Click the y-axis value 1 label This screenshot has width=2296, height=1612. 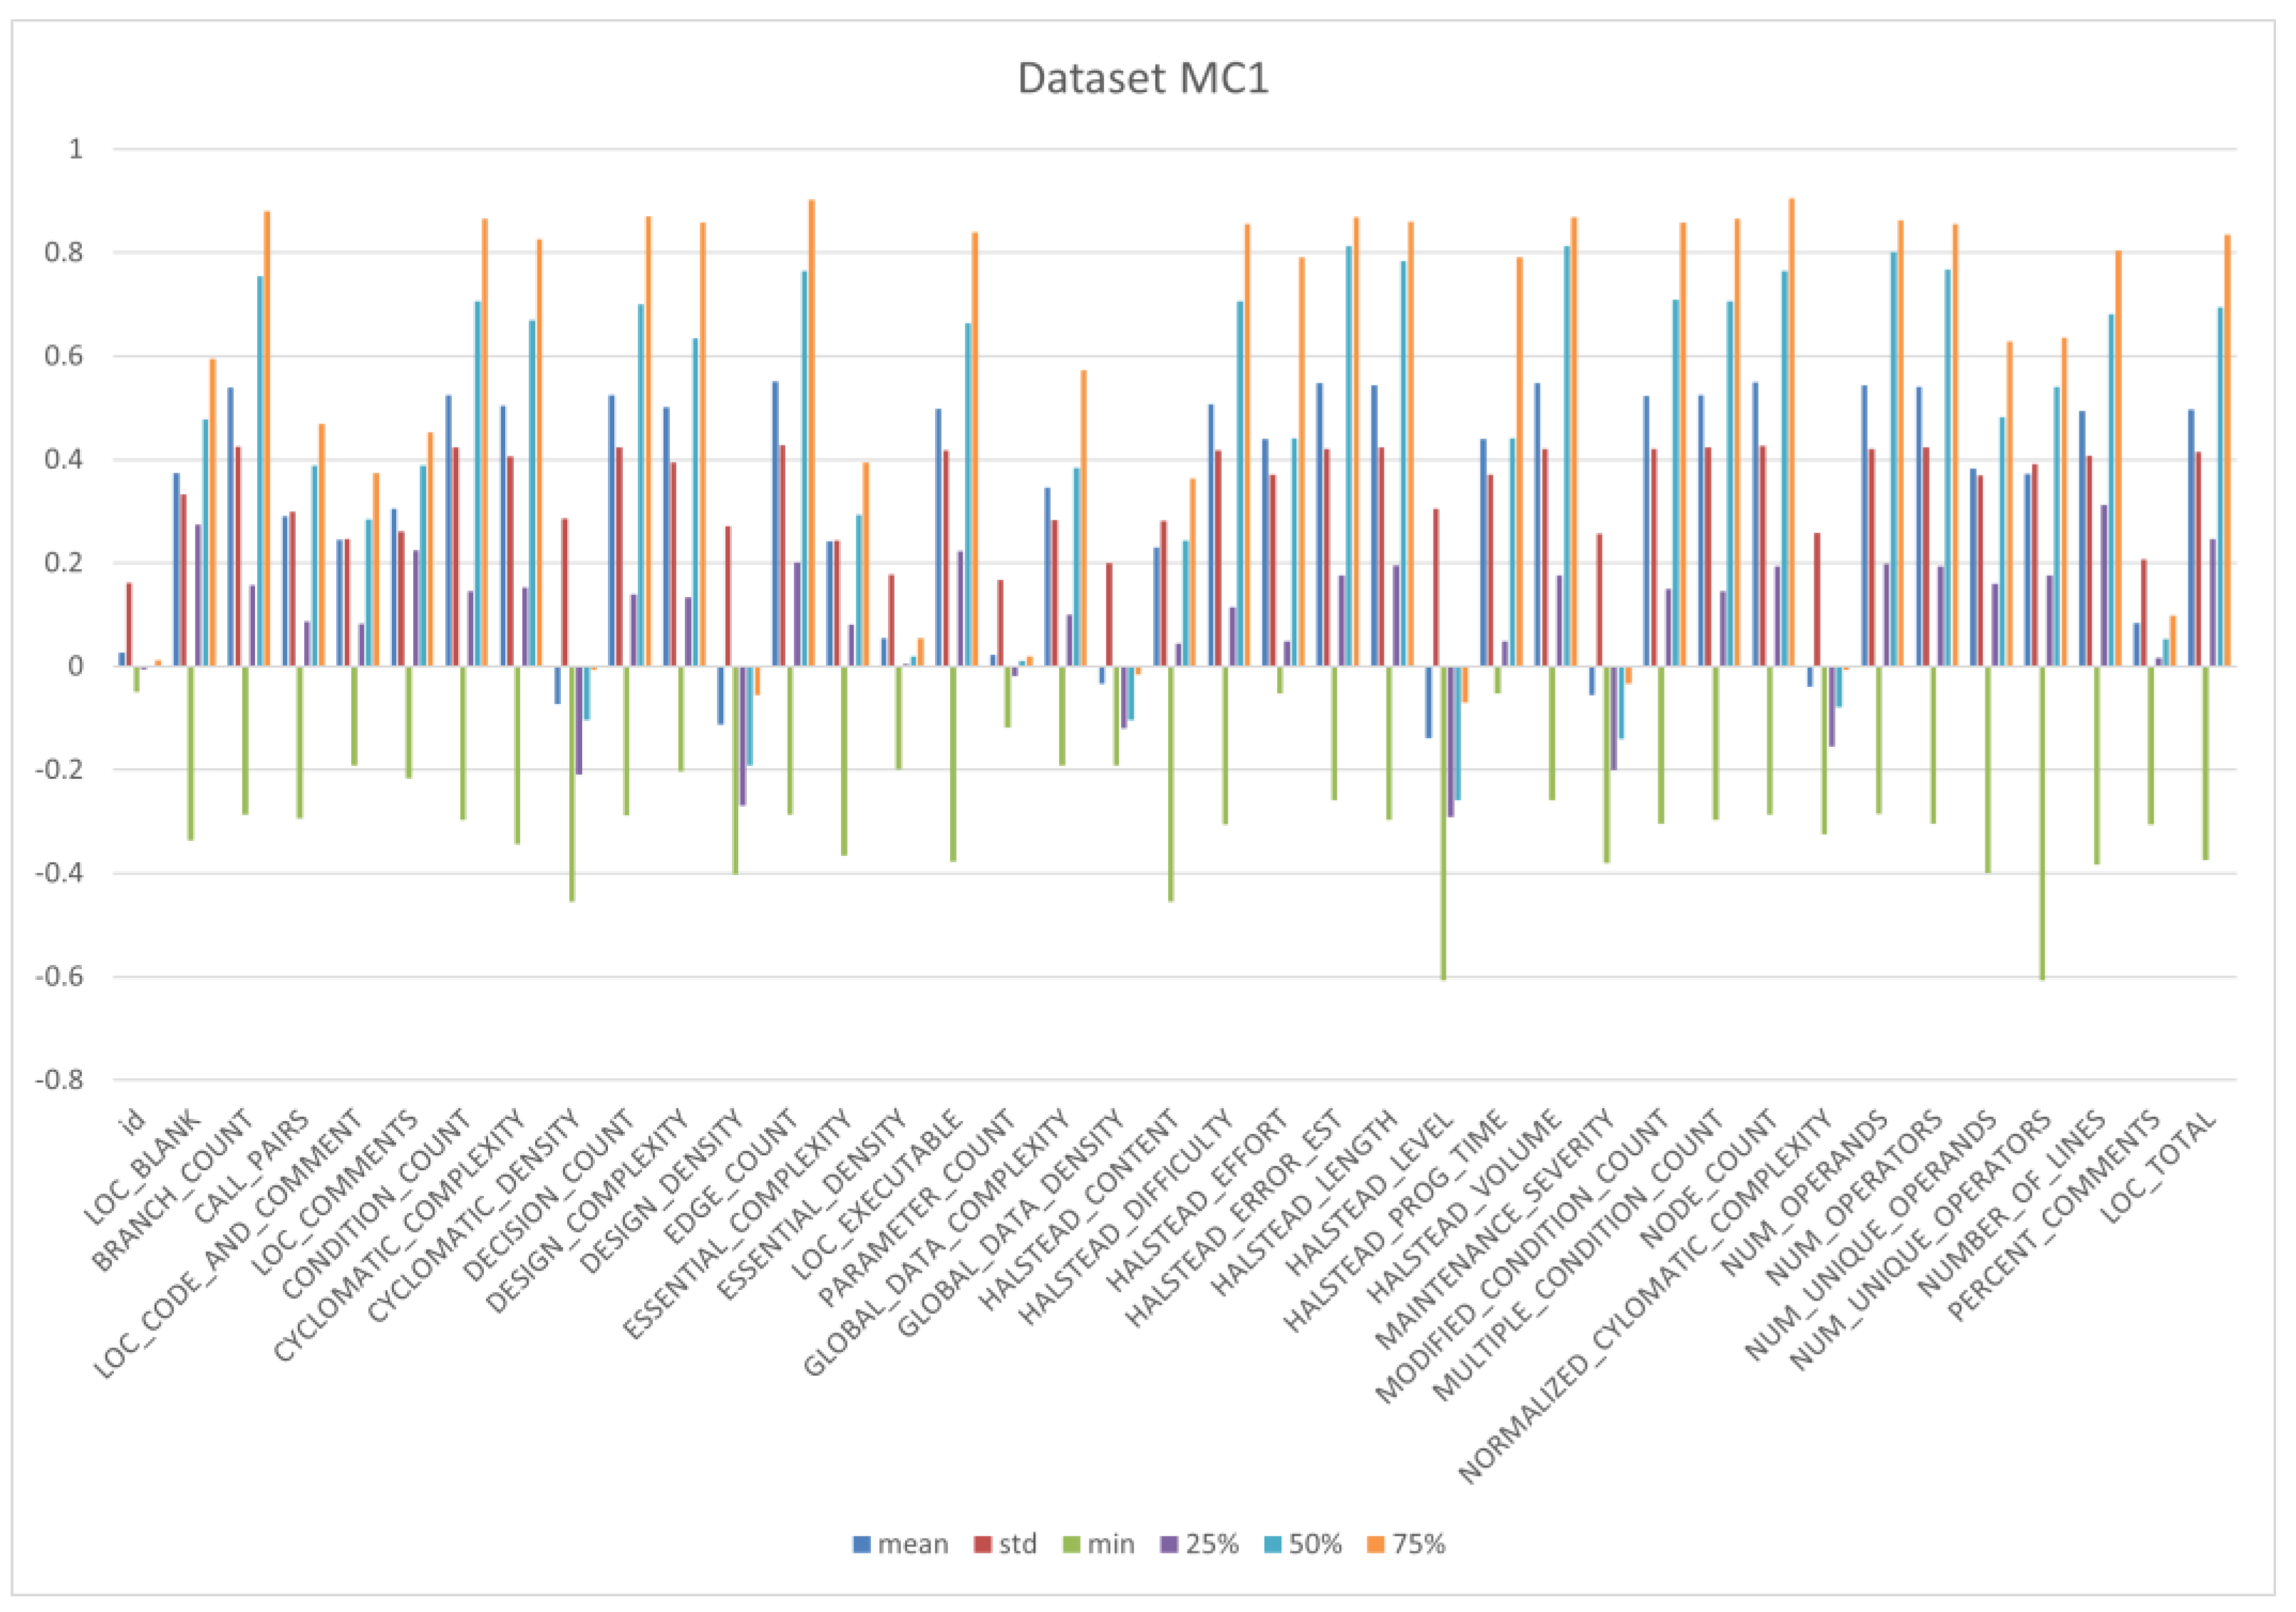(x=76, y=149)
